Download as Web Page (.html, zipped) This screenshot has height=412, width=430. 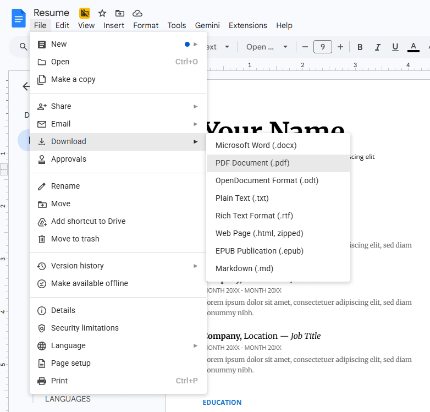[278, 233]
